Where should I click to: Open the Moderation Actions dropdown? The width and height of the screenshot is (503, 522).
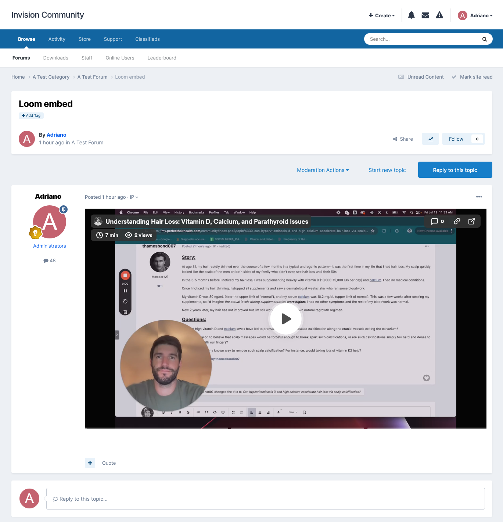pos(323,170)
